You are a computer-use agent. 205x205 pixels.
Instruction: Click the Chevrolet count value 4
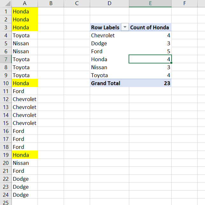click(x=150, y=35)
